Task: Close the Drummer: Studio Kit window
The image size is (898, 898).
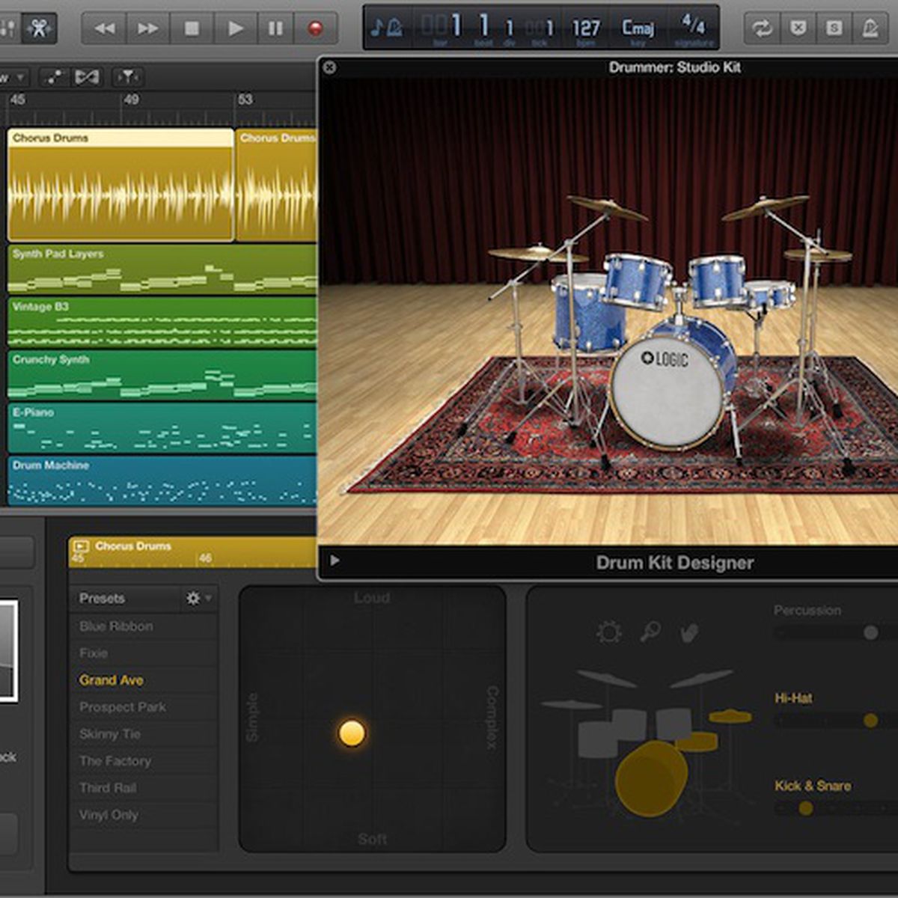Action: [x=329, y=67]
